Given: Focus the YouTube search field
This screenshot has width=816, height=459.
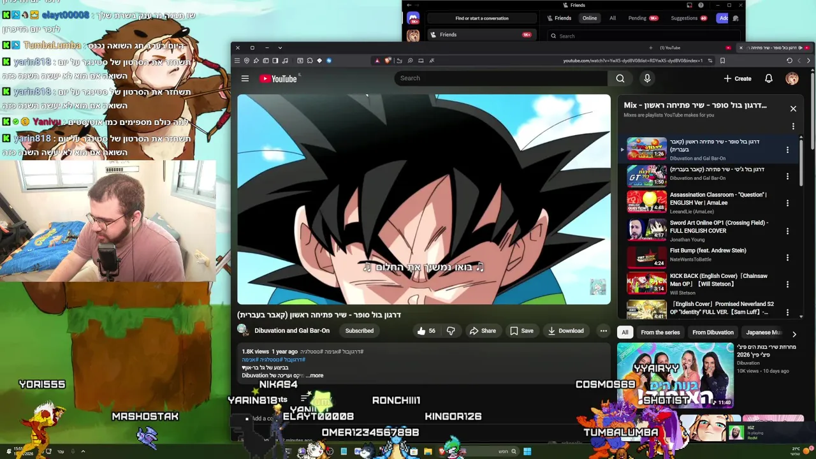Looking at the screenshot, I should click(x=500, y=78).
